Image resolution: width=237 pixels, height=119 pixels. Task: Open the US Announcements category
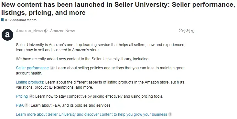[x=21, y=20]
